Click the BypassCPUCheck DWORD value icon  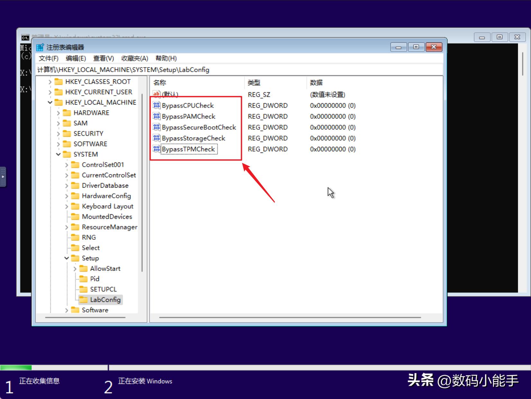(157, 105)
